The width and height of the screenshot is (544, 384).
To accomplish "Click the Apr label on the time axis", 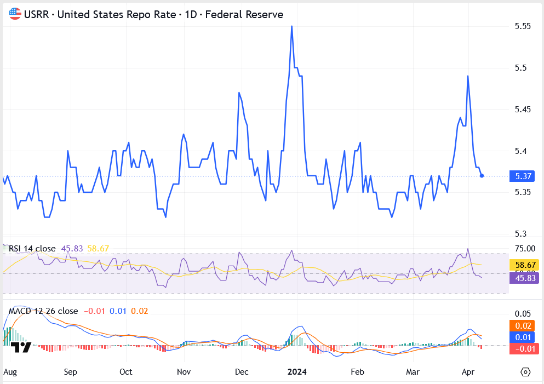I will pyautogui.click(x=469, y=372).
